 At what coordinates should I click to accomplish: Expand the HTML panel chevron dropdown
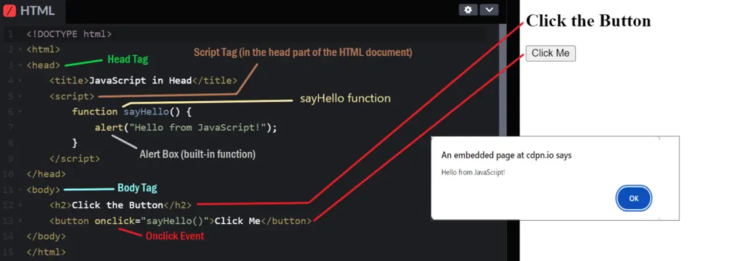489,9
